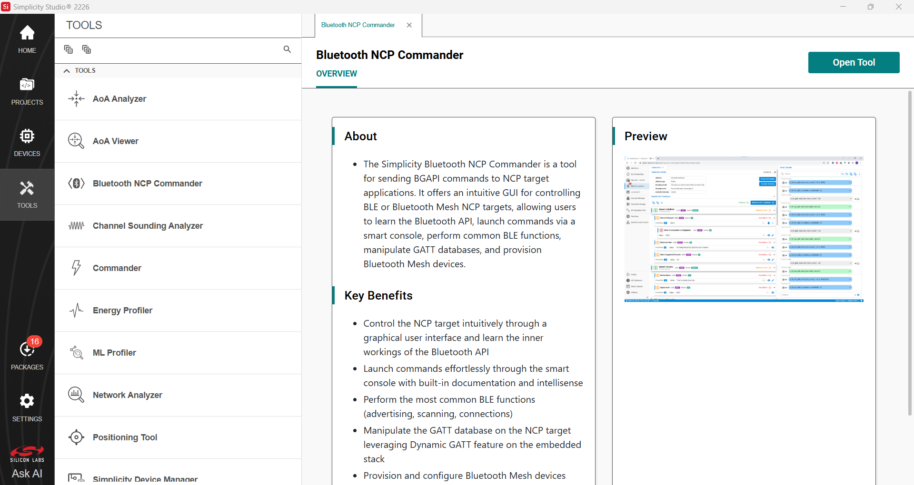The height and width of the screenshot is (485, 914).
Task: Click the About heading
Action: pyautogui.click(x=360, y=136)
